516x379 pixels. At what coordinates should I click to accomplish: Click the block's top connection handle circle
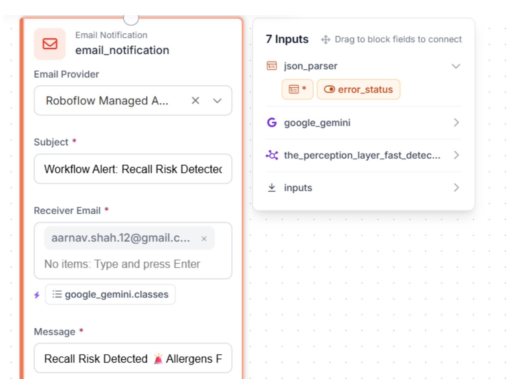(131, 18)
